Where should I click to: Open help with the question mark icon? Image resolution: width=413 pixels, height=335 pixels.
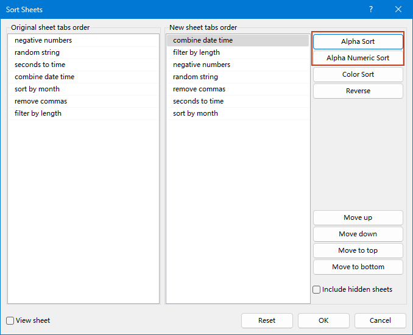(x=371, y=9)
